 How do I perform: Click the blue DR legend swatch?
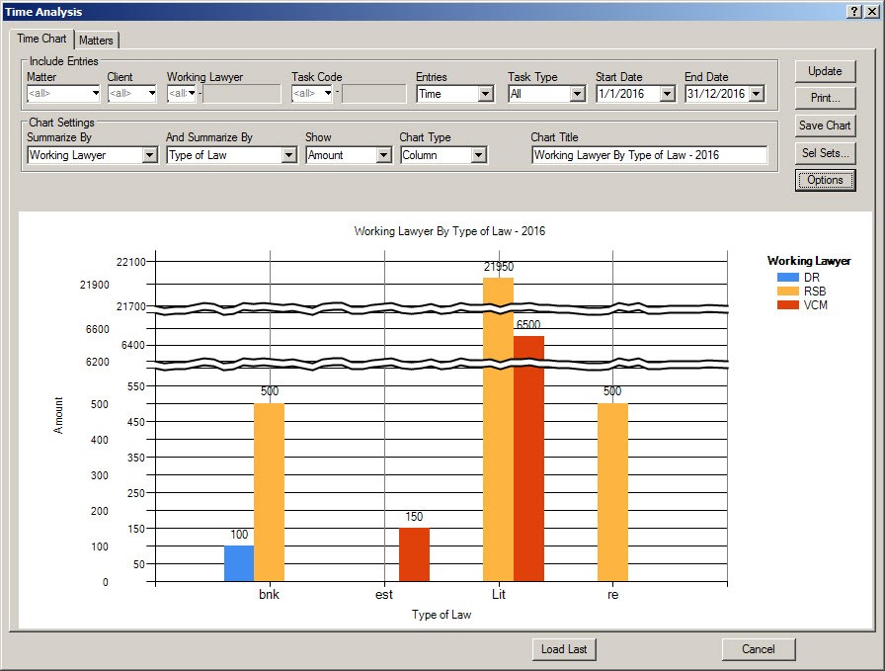(x=788, y=278)
